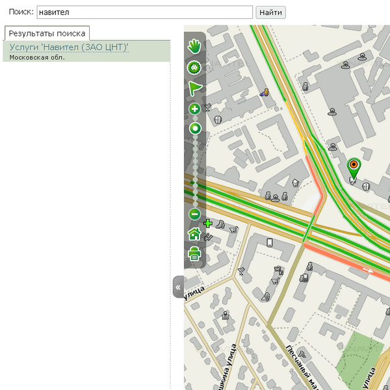The image size is (390, 390).
Task: Select the hand pan tool
Action: coord(194,46)
